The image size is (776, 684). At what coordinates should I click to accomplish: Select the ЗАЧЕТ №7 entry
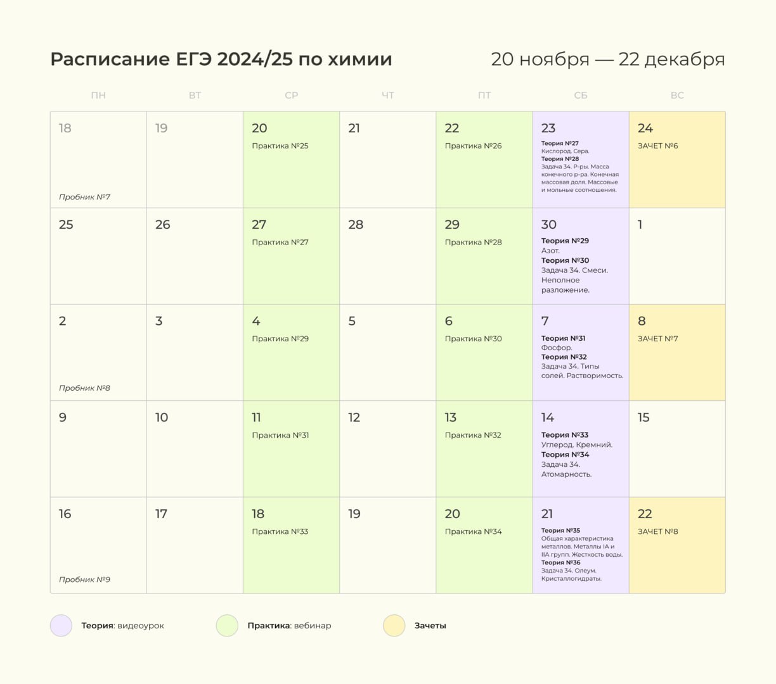pyautogui.click(x=657, y=339)
